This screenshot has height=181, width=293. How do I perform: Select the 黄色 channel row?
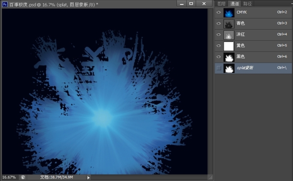(x=257, y=46)
